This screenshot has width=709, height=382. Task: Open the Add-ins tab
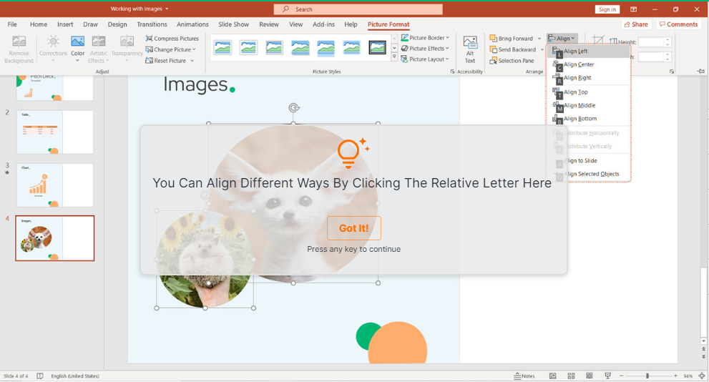tap(324, 24)
